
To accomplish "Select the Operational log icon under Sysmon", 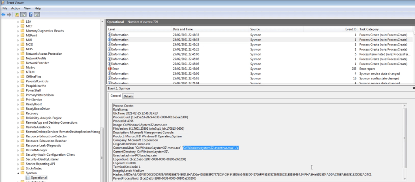I will [28, 178].
